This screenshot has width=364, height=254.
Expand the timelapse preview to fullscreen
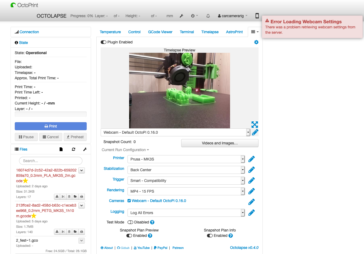point(255,125)
